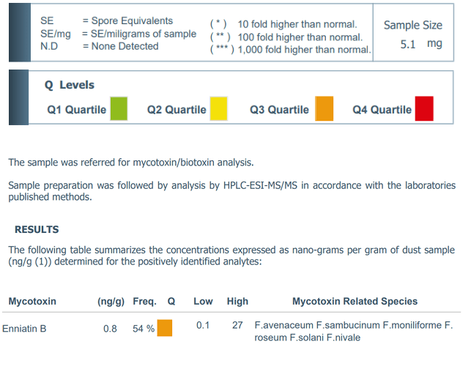Click the High column header
Screen dimensions: 471x391
coord(237,301)
